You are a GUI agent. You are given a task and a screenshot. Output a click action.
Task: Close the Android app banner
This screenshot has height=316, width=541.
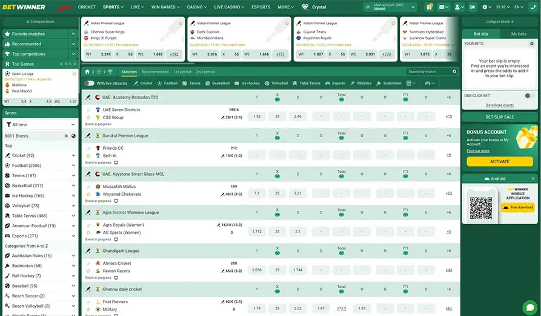click(x=533, y=179)
